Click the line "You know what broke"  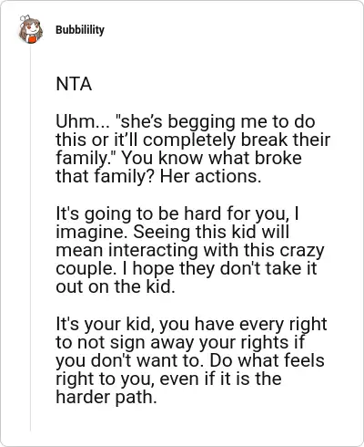[x=211, y=158]
